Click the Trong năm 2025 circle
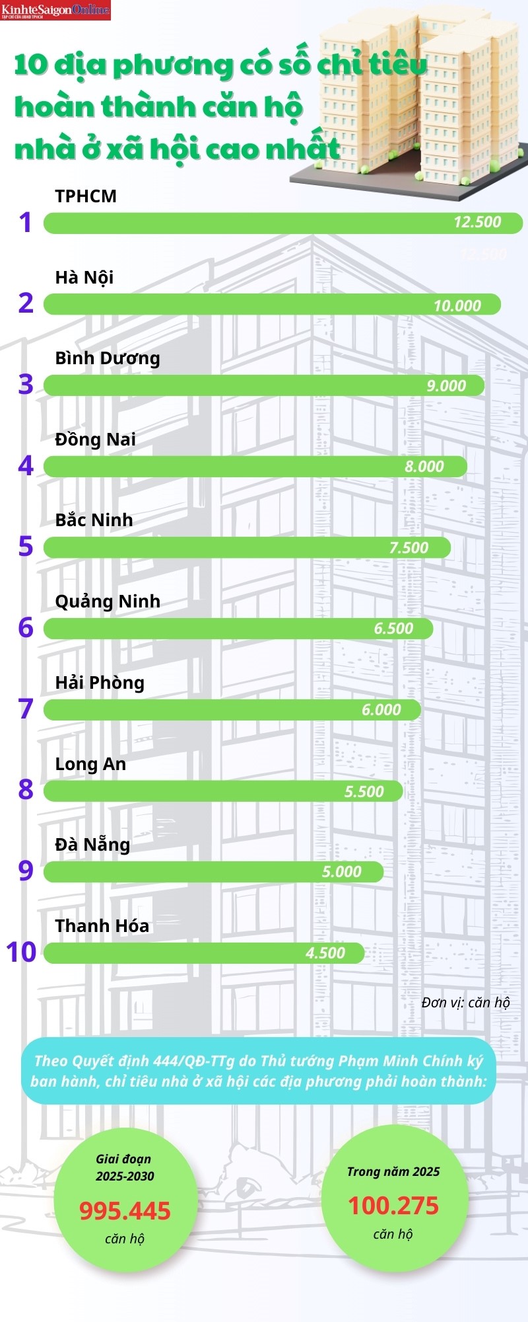This screenshot has width=528, height=1322. pos(394,1198)
